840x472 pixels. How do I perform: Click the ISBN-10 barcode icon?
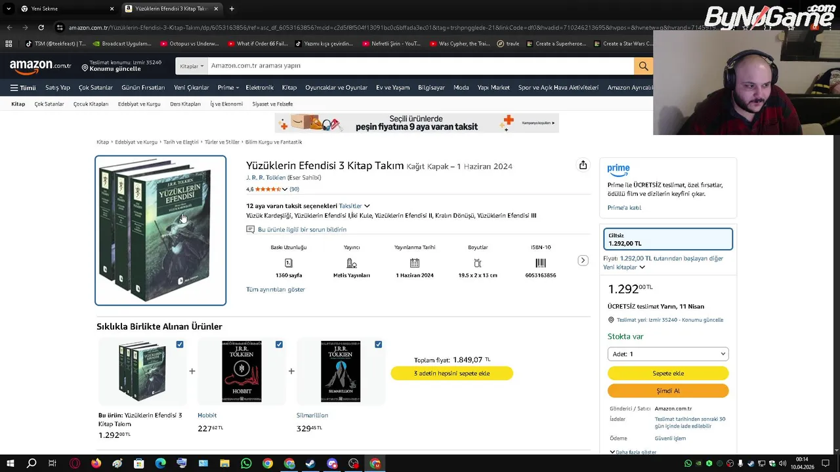(541, 263)
